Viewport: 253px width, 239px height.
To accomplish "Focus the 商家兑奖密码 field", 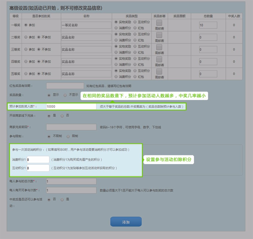I will [71, 127].
